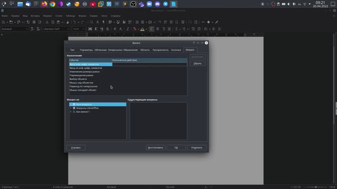Viewport: 337px width, 189px height.
Task: Open the highlighting color dropdown arrow
Action: [146, 29]
